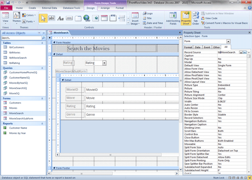
Task: Open the File tab
Action: [6, 8]
